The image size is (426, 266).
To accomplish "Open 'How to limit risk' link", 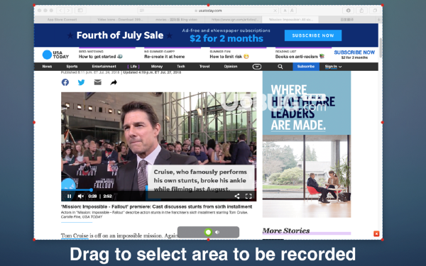I will 229,57.
